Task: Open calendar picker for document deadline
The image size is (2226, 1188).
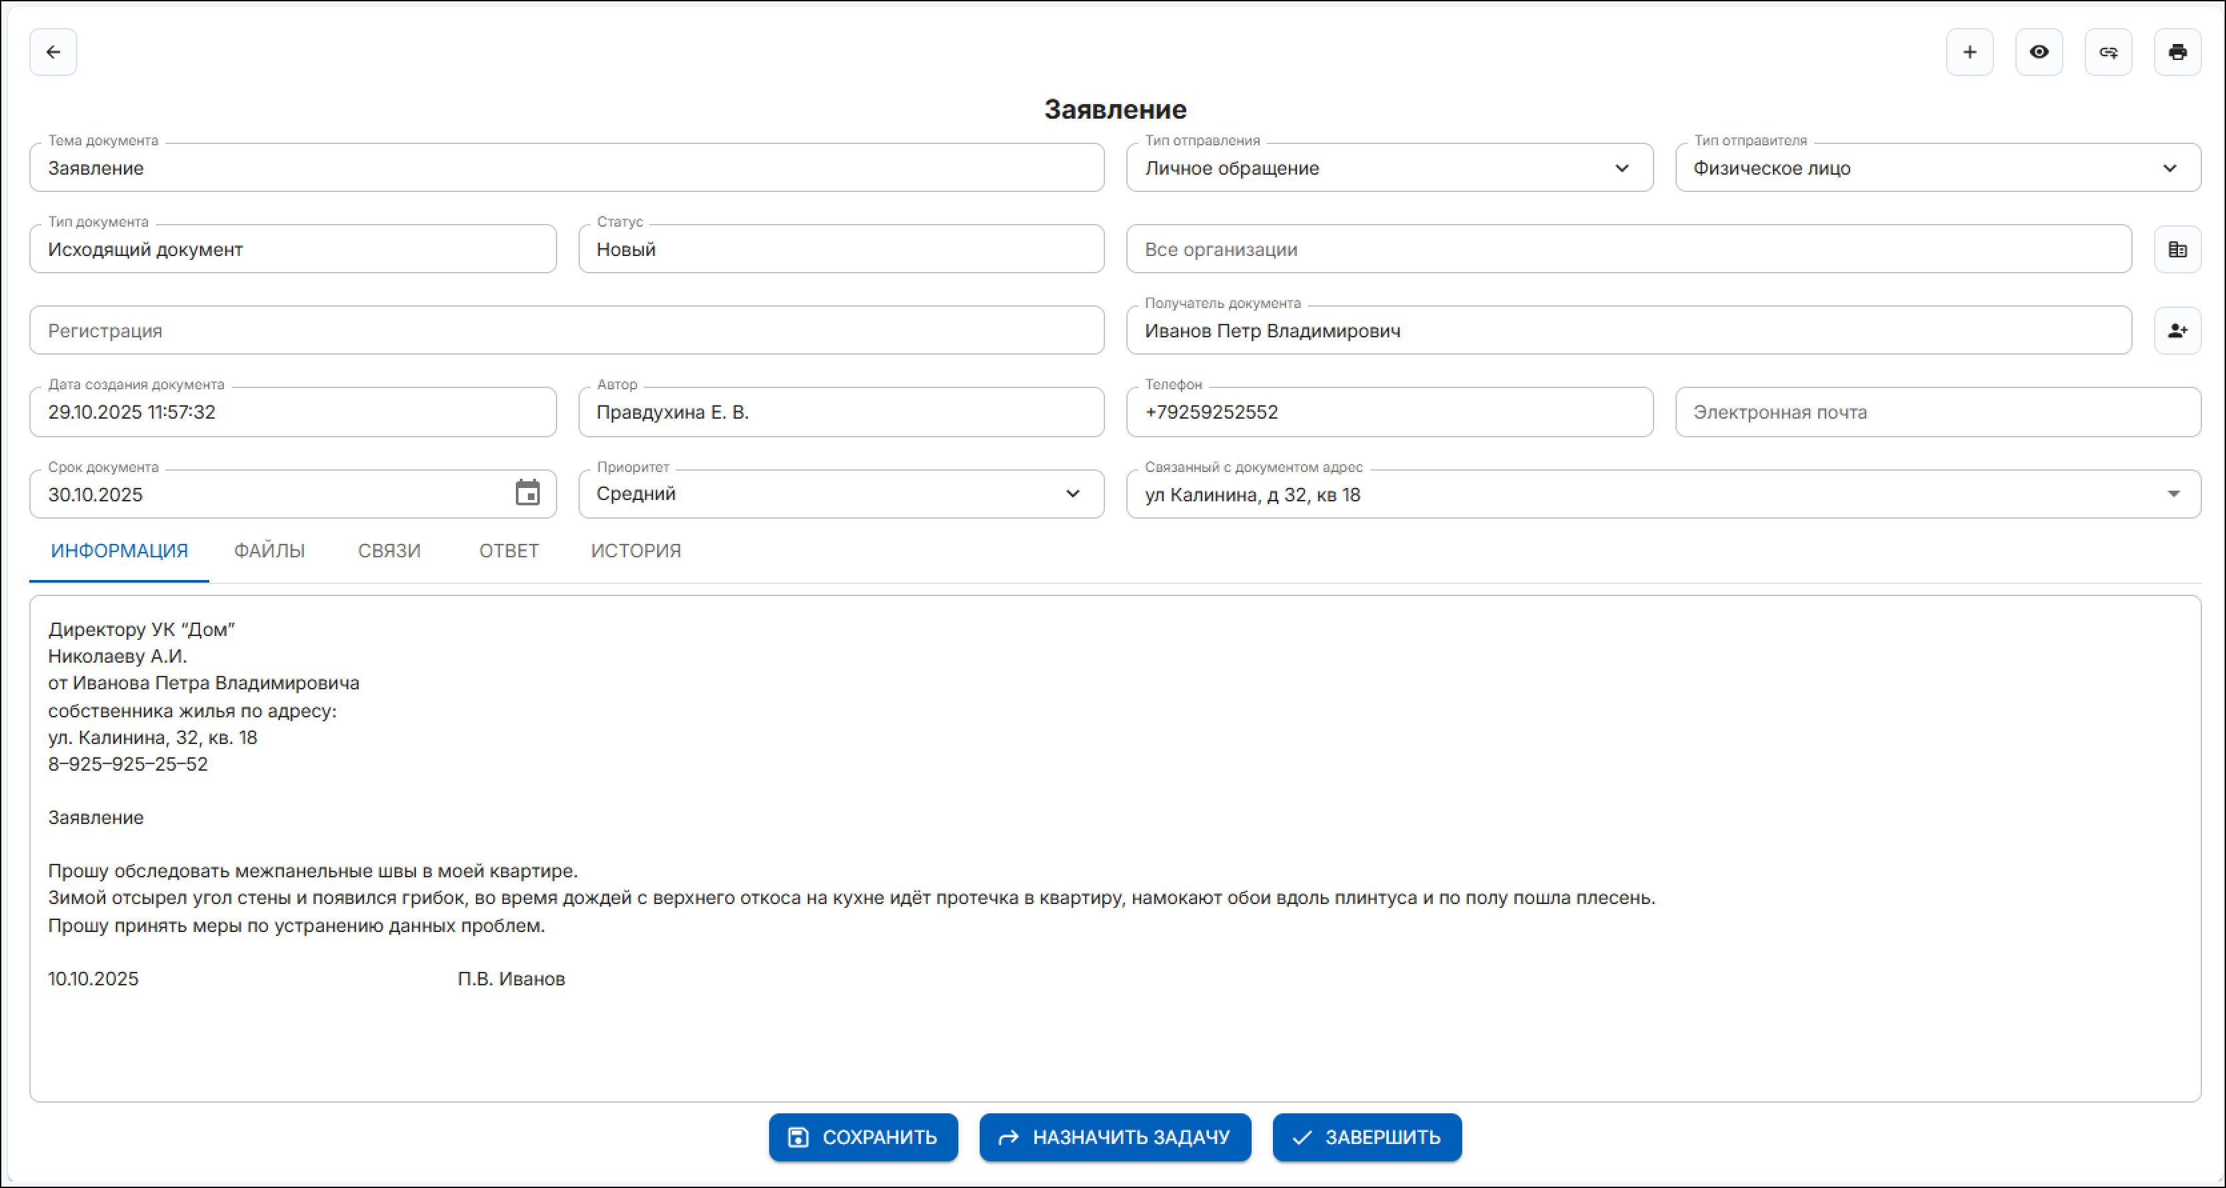Action: pos(527,493)
